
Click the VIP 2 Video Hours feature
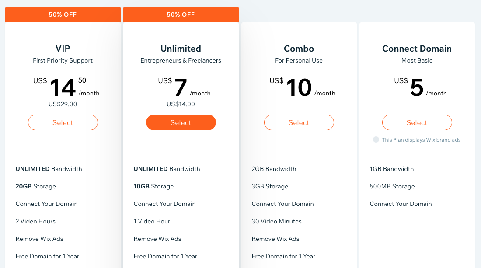click(35, 221)
